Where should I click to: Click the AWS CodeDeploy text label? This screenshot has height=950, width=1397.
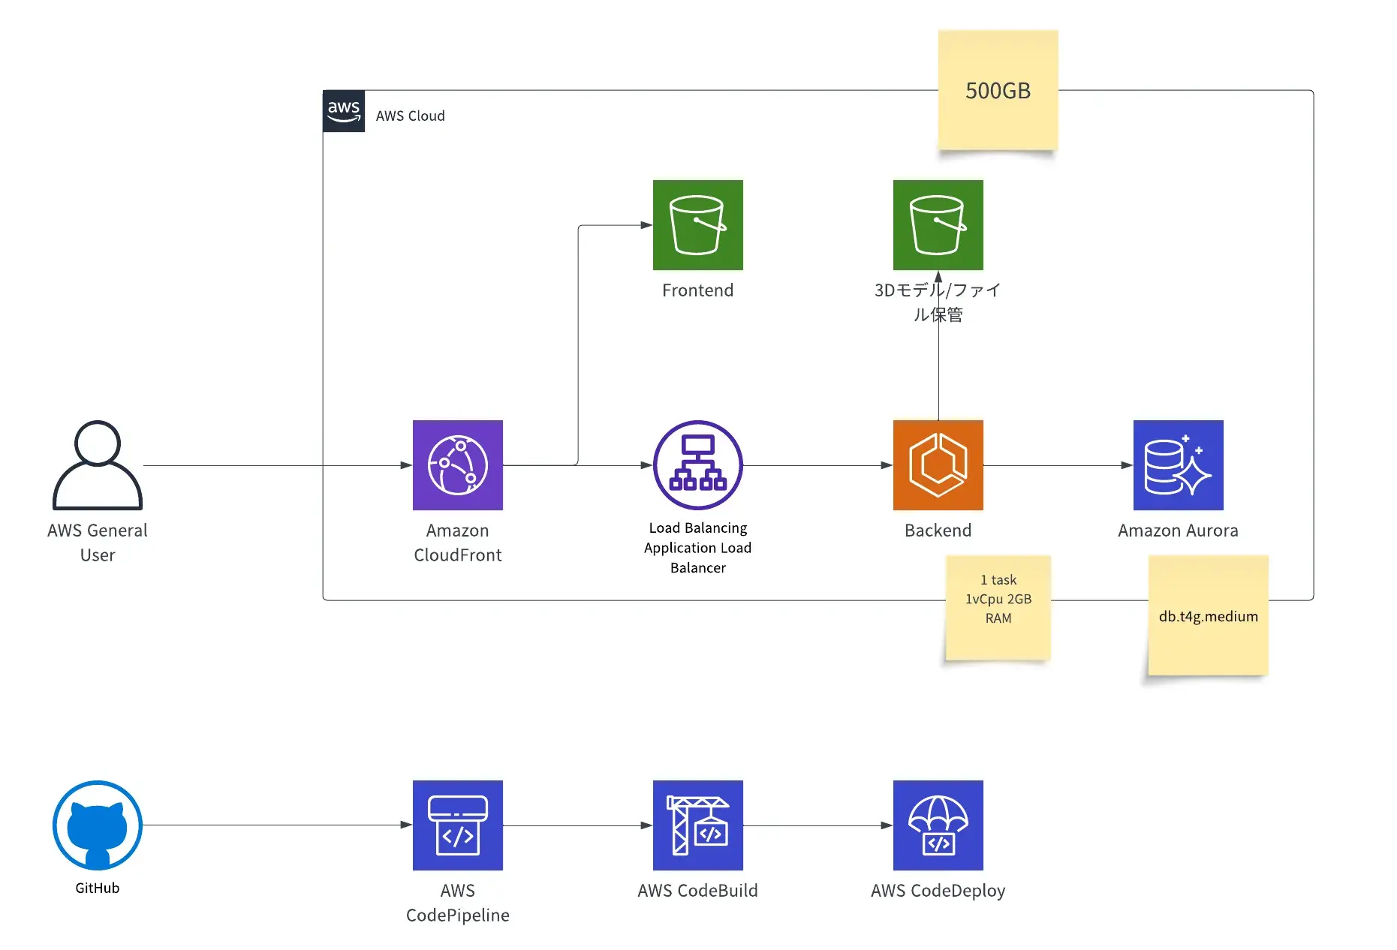pos(938,891)
